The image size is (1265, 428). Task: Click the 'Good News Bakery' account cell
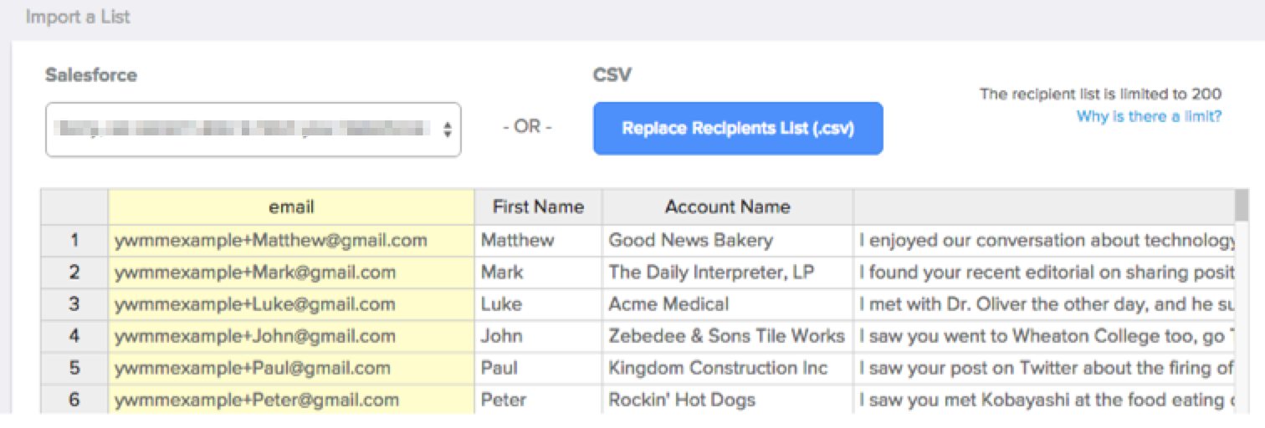[727, 241]
